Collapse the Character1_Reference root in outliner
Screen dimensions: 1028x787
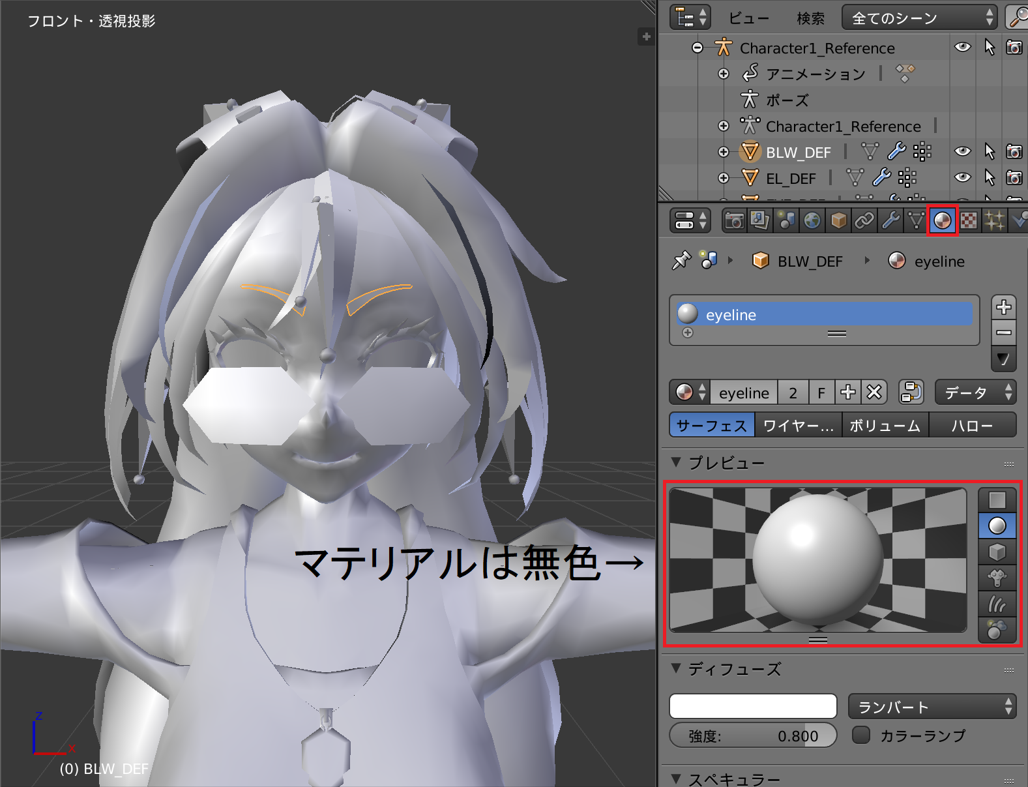click(x=698, y=48)
